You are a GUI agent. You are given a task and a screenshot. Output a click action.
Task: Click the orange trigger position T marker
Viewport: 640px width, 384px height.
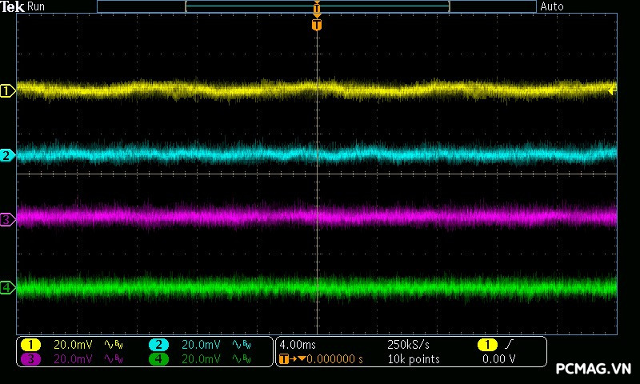pyautogui.click(x=317, y=25)
